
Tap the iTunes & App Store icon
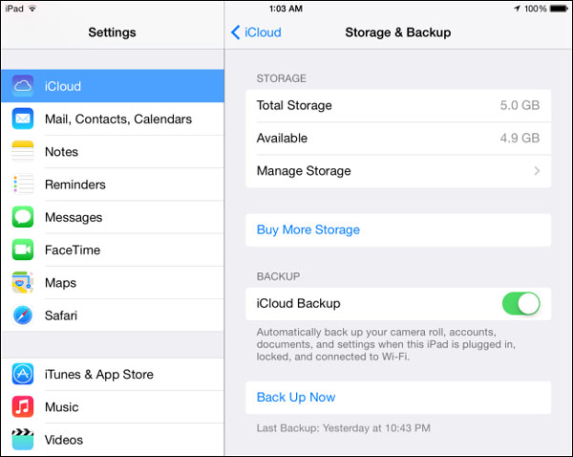click(x=23, y=374)
